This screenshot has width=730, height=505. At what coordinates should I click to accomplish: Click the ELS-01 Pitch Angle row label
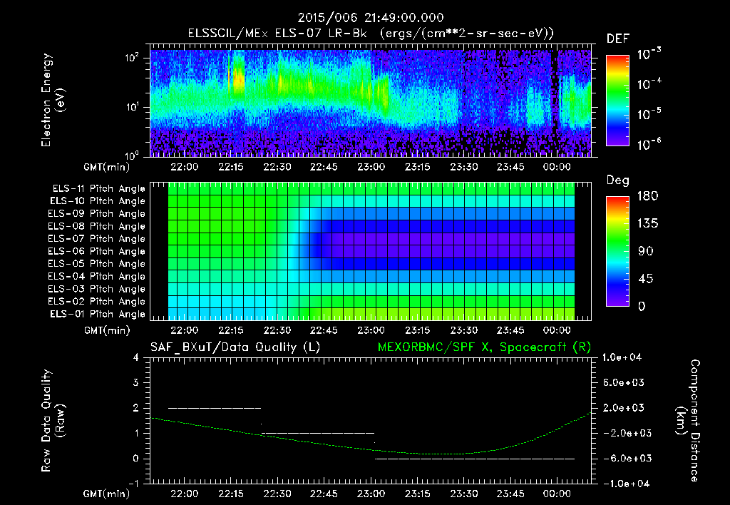[x=98, y=314]
